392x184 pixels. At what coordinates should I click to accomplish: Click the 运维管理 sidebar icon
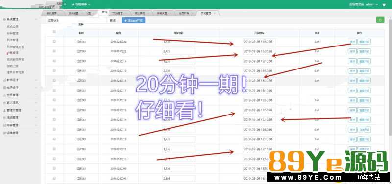coord(4,133)
